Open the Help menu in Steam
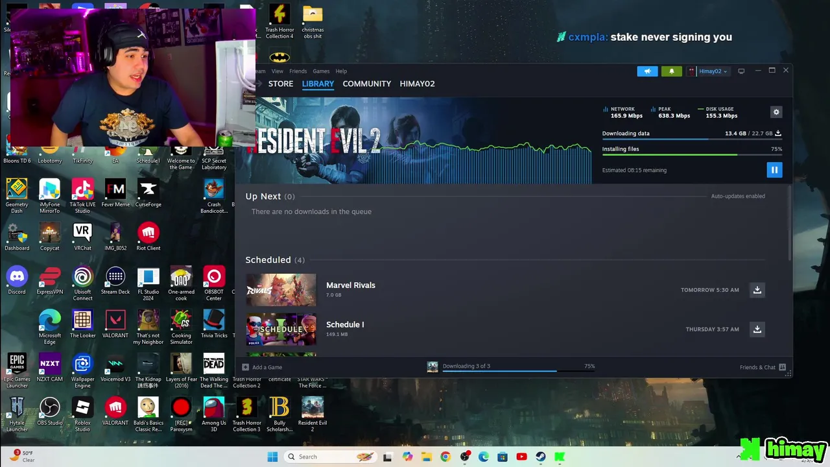The image size is (830, 467). click(x=341, y=71)
